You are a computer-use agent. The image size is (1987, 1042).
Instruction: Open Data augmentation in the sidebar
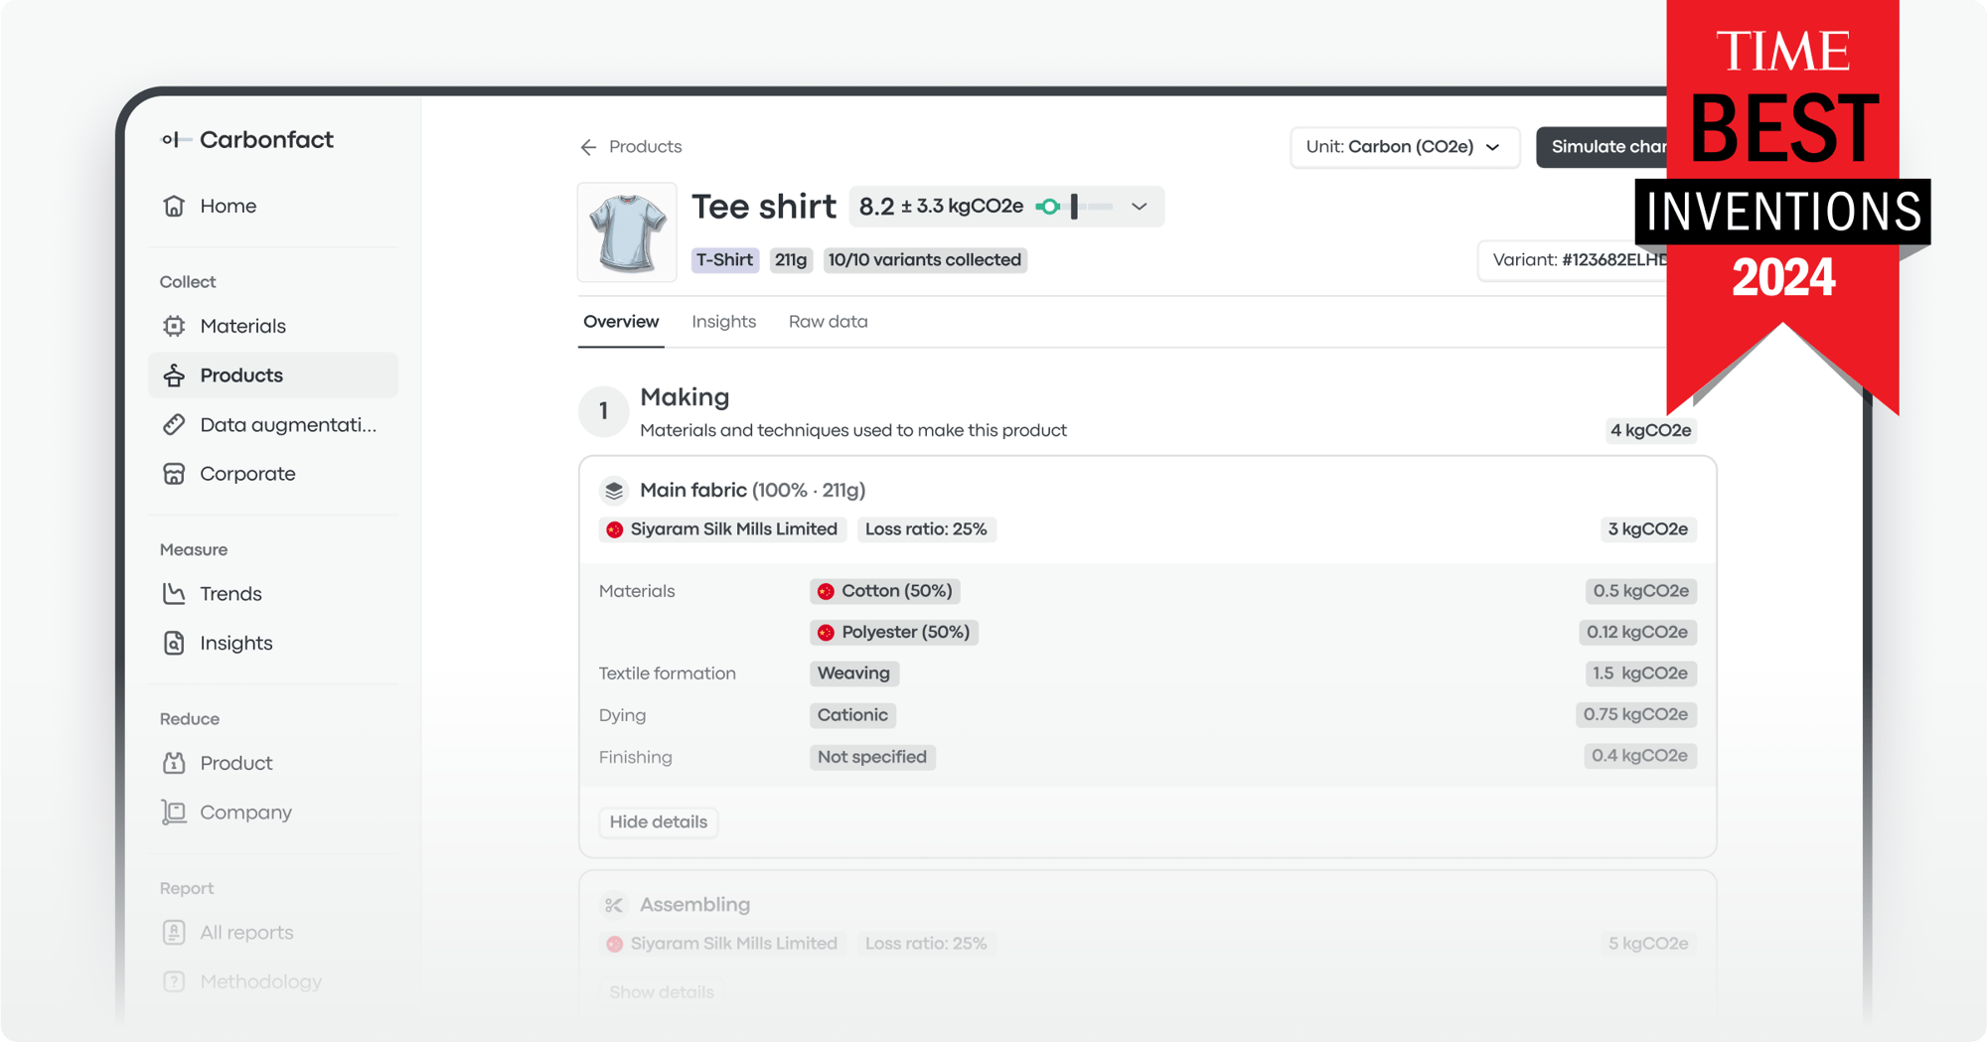tap(273, 425)
